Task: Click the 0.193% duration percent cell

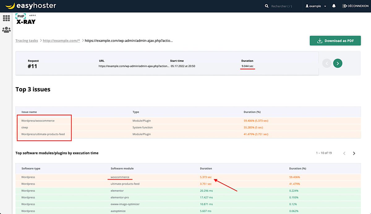Action: pyautogui.click(x=294, y=197)
